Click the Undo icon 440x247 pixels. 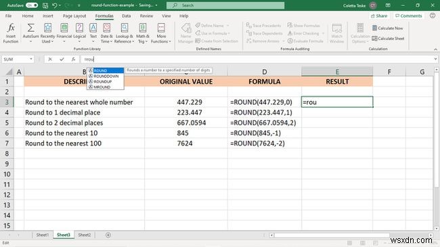click(55, 5)
